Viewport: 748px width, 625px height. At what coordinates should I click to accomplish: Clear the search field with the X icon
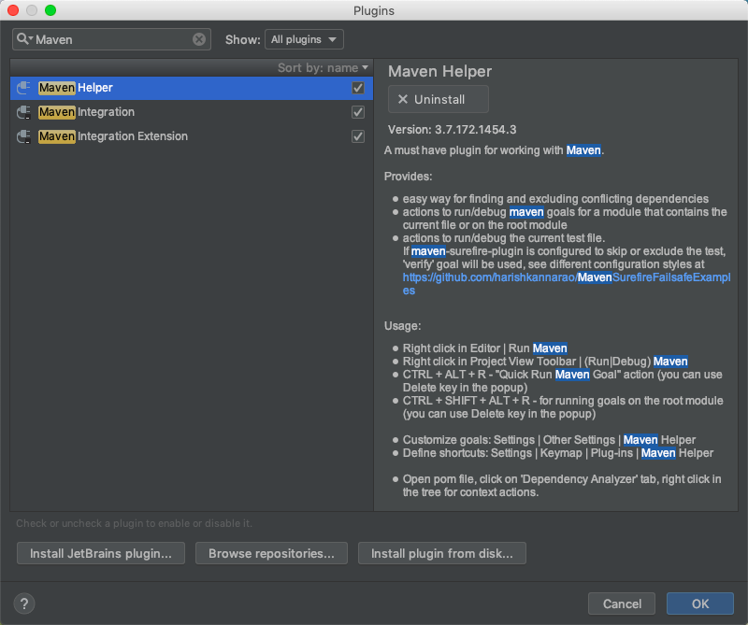click(x=199, y=39)
